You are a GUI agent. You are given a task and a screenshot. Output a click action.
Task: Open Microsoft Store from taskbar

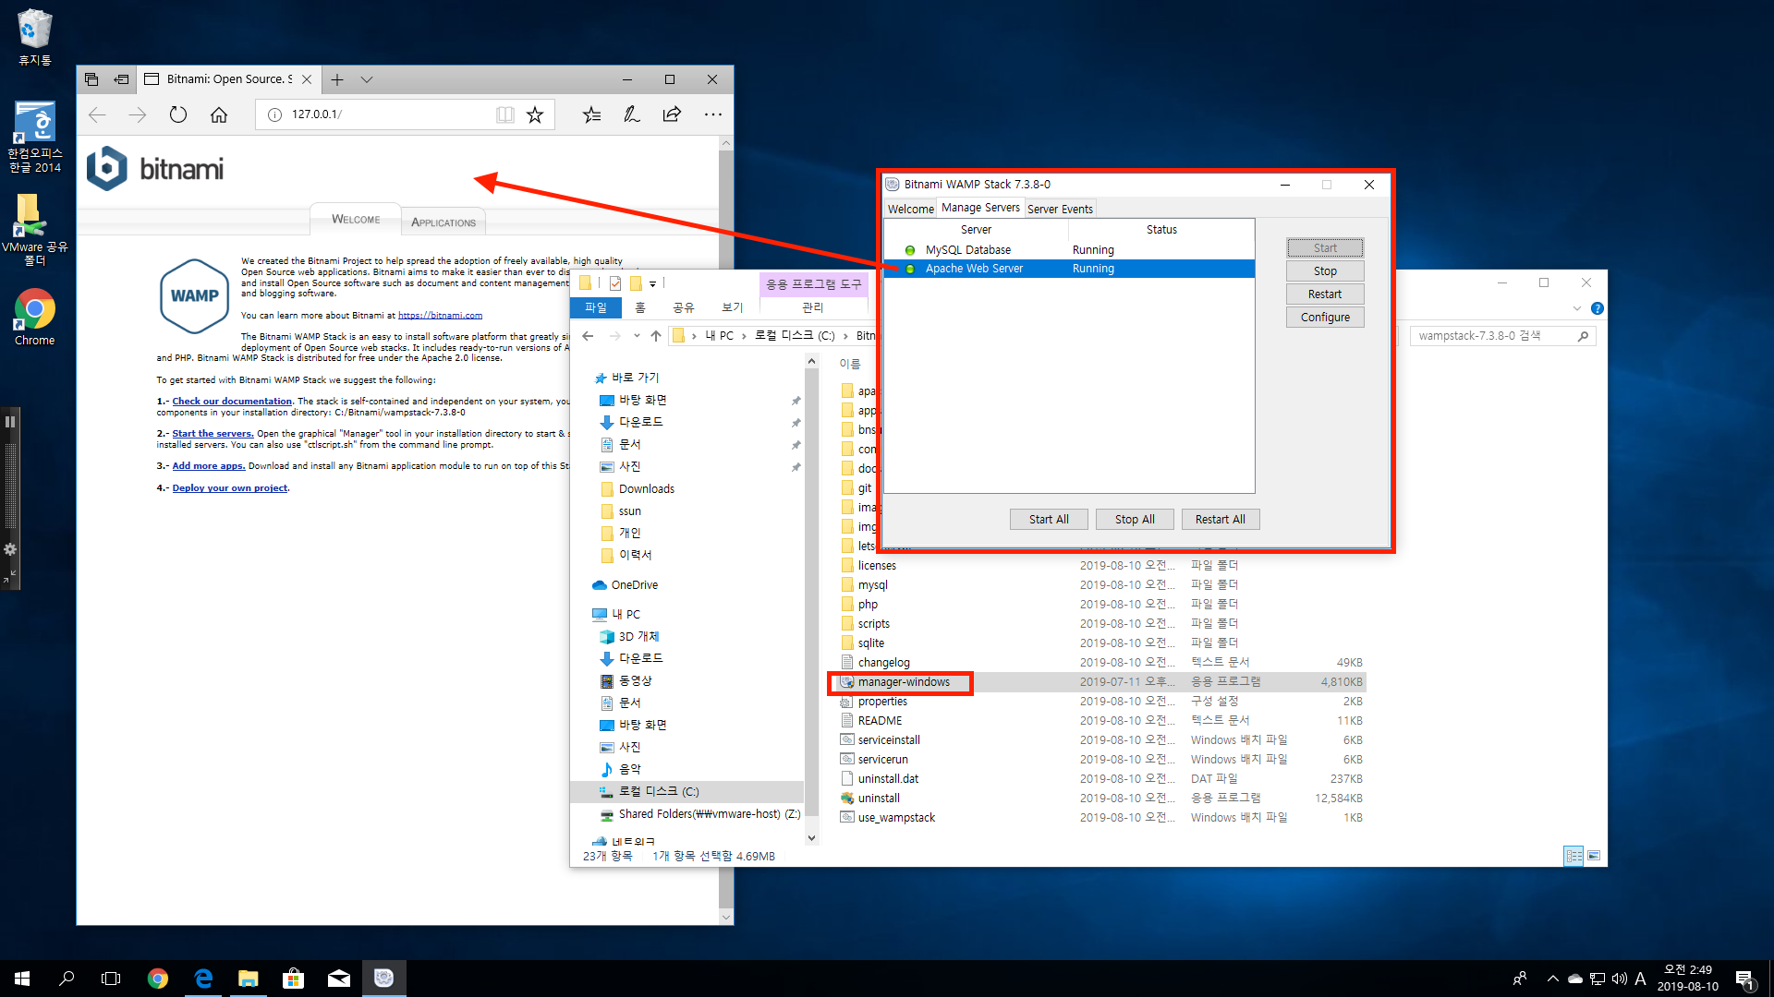293,979
